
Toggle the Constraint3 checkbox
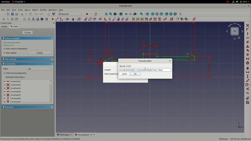pyautogui.click(x=5, y=88)
